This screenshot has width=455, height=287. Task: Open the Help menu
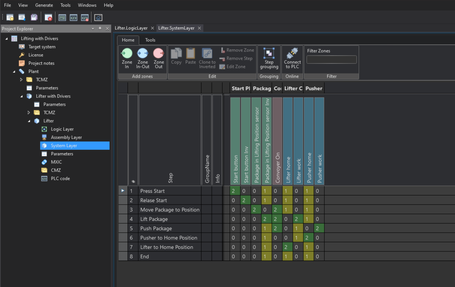click(109, 5)
